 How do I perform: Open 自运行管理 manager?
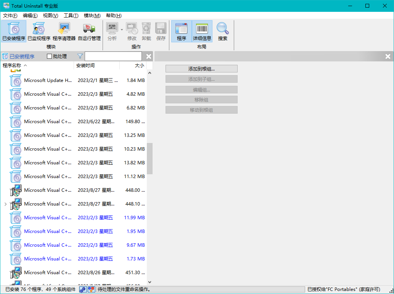pos(89,31)
